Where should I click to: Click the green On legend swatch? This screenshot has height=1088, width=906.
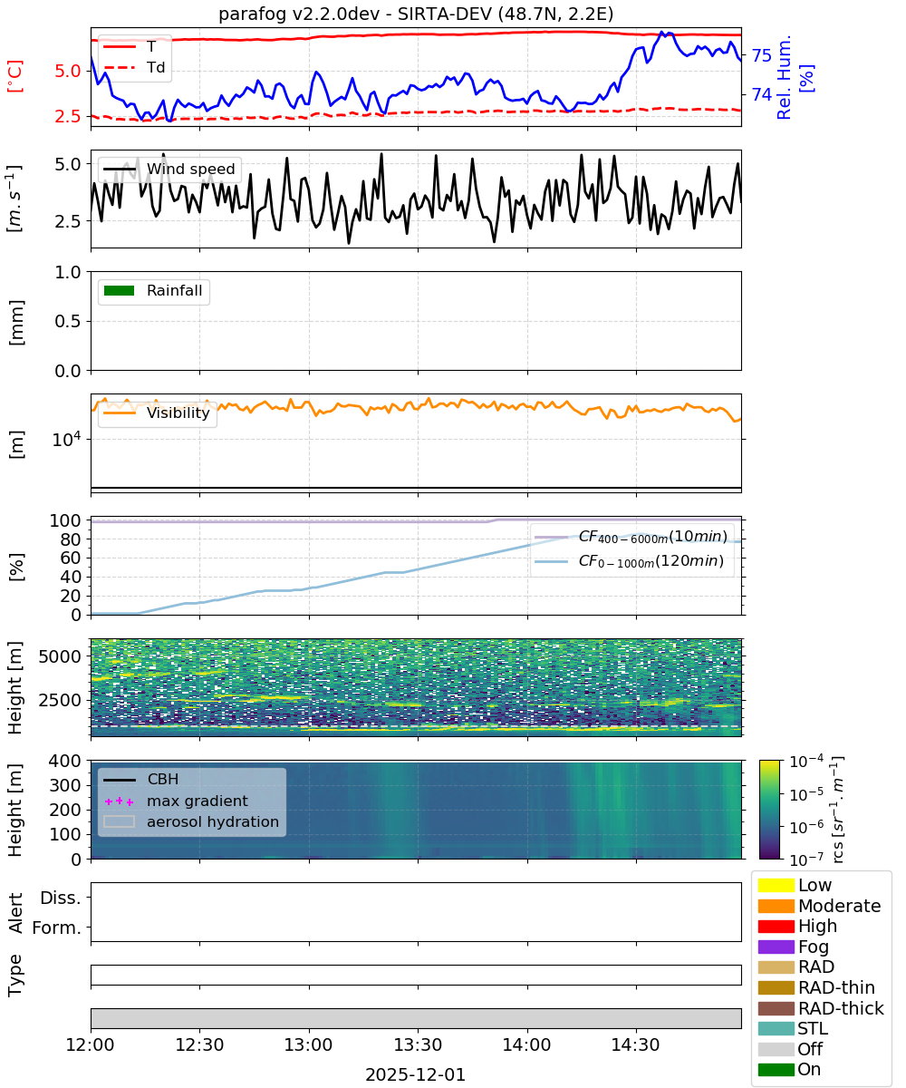(776, 1070)
